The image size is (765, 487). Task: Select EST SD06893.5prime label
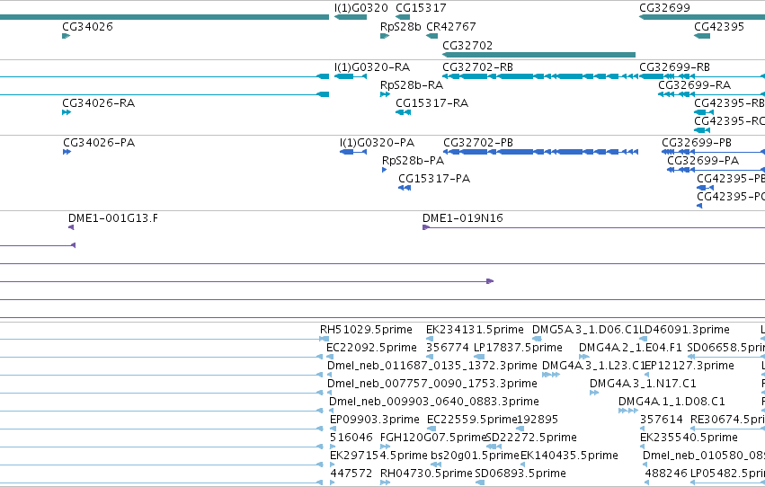click(520, 474)
